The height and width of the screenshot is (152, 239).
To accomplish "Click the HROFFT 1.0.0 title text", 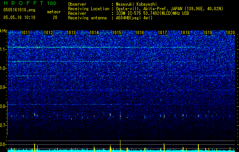I will [x=30, y=3].
